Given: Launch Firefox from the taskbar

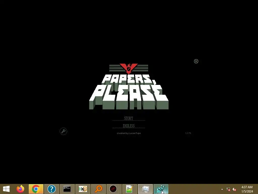Looking at the screenshot, I should click(x=20, y=189).
